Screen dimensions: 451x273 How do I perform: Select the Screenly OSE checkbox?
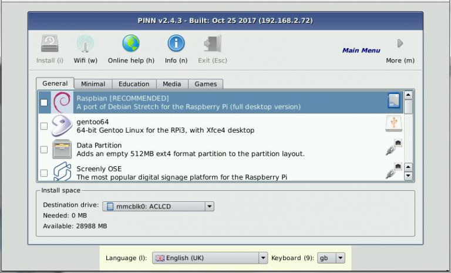(44, 173)
